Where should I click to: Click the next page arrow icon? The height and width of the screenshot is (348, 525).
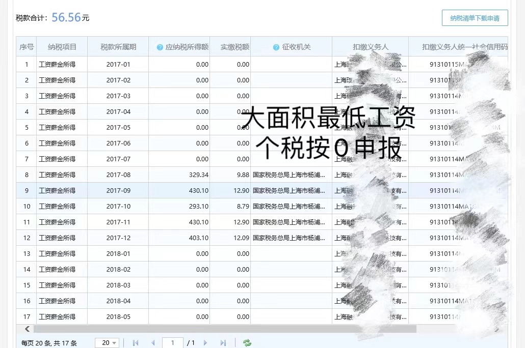click(204, 342)
